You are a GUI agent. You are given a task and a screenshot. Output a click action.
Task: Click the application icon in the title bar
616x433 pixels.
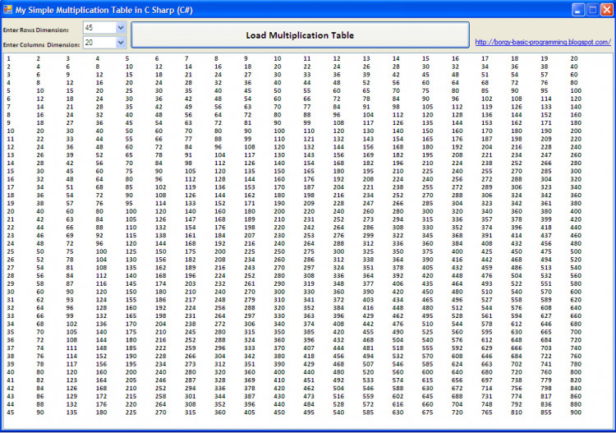7,9
